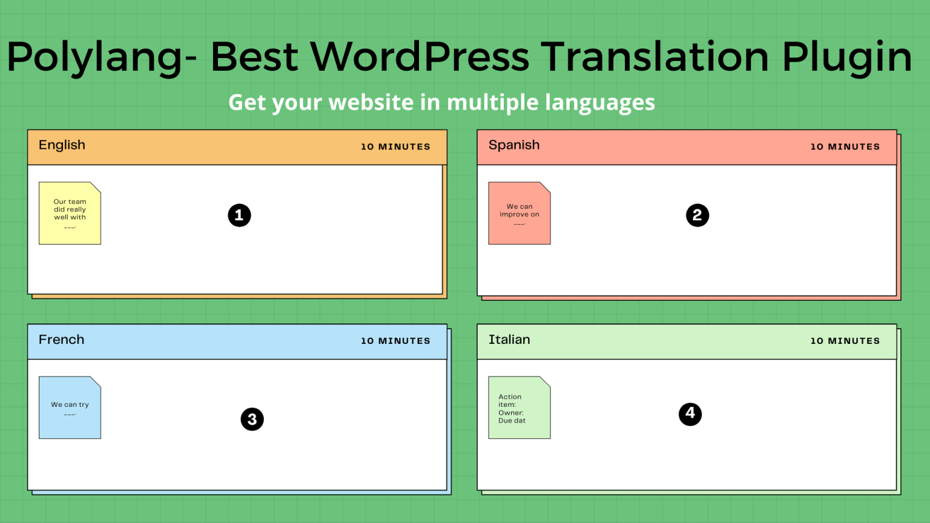Click the '10 MINUTES' label on the English board

395,146
